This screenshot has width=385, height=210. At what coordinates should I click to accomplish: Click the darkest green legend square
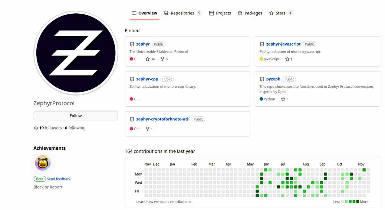tap(358, 202)
